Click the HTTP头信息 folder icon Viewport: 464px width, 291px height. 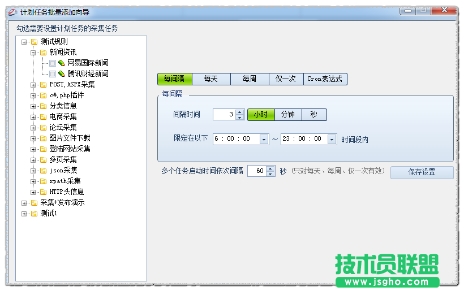pyautogui.click(x=44, y=192)
